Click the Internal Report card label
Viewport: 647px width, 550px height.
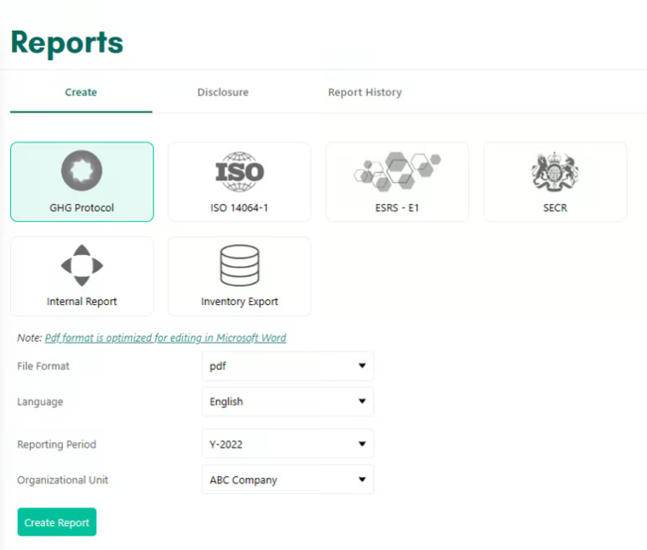(x=82, y=302)
